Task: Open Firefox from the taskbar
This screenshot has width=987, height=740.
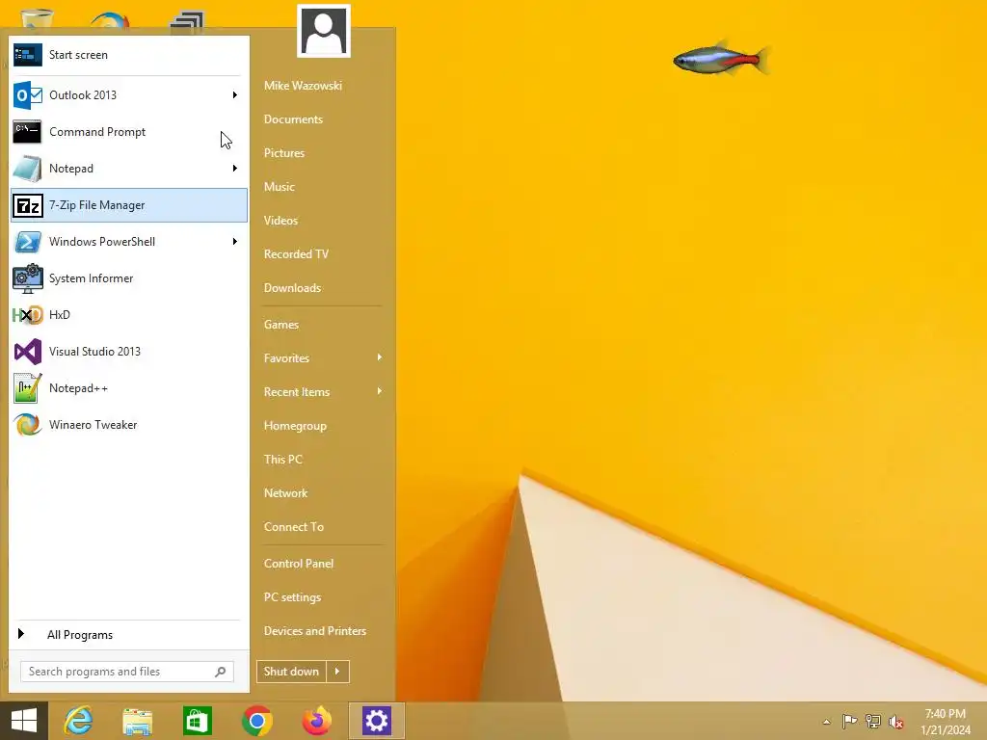Action: (316, 721)
